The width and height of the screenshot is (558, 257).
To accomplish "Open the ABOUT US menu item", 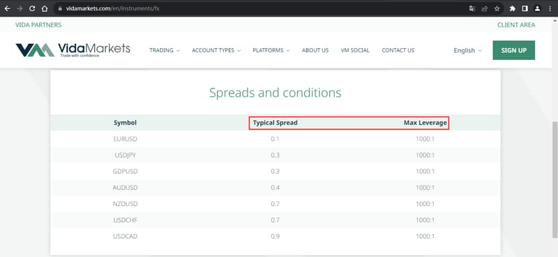I will point(315,50).
